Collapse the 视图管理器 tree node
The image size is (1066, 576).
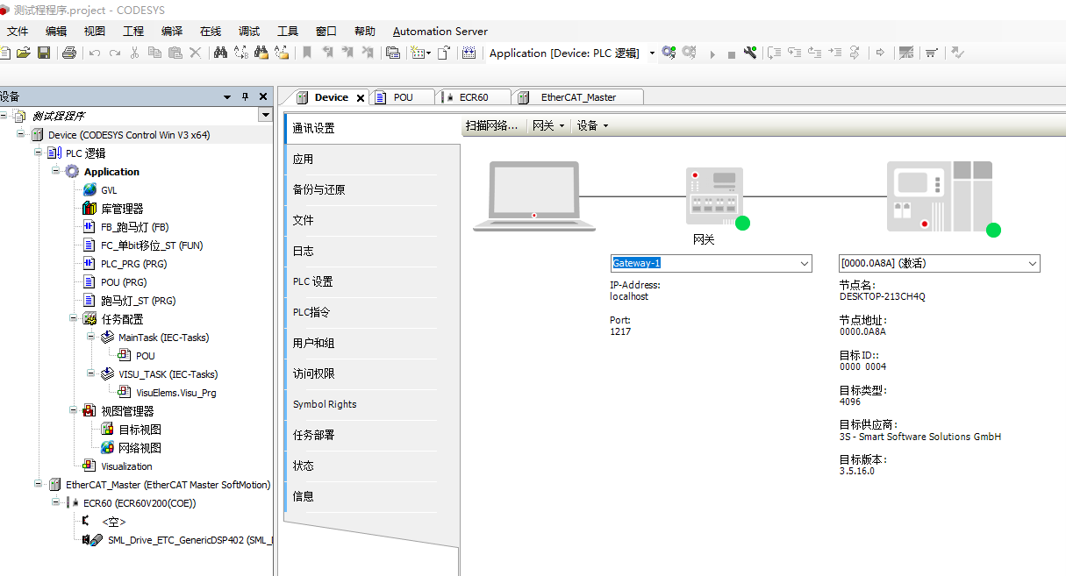pos(75,409)
